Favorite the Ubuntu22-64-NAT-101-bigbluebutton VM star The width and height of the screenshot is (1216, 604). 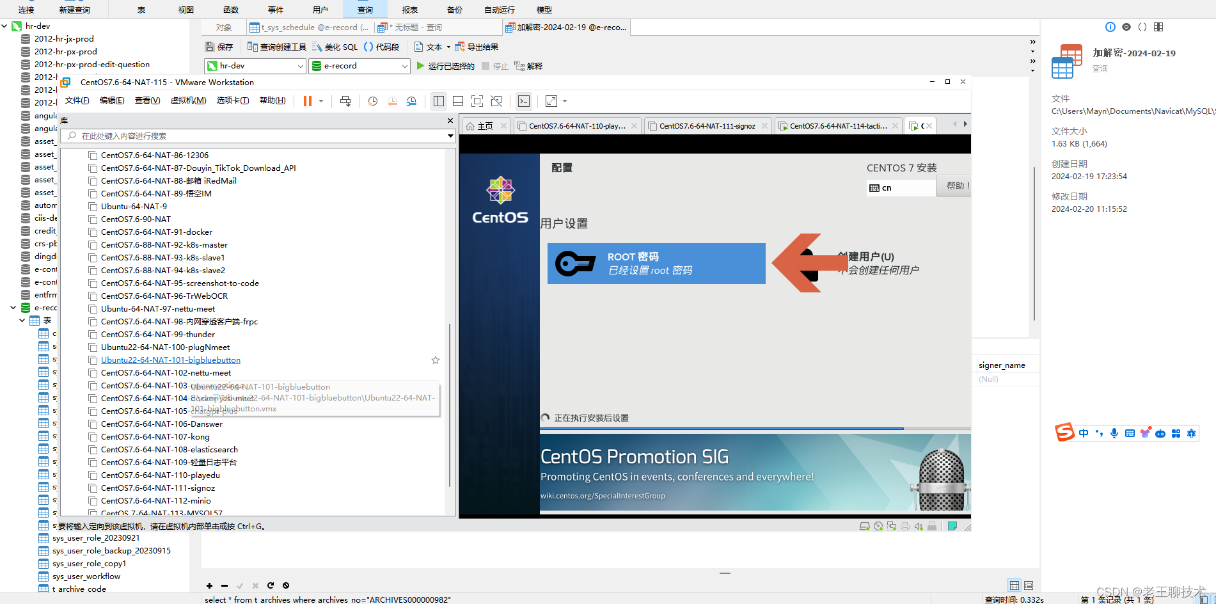436,360
